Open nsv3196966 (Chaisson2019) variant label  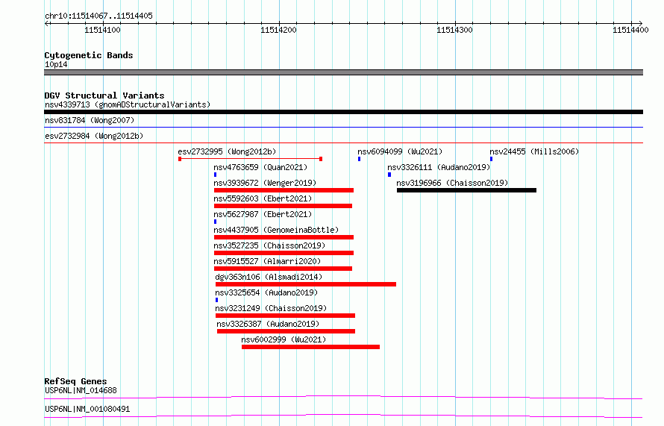(x=452, y=183)
